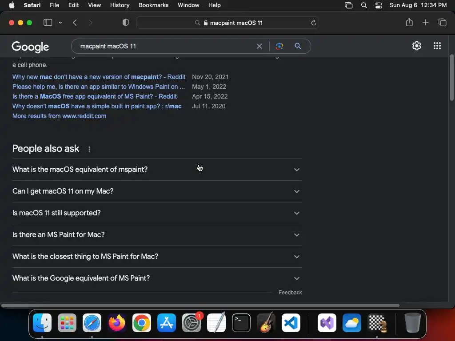Expand 'What is the closest thing to MS Paint'
Screen dimensions: 455x341
point(157,257)
